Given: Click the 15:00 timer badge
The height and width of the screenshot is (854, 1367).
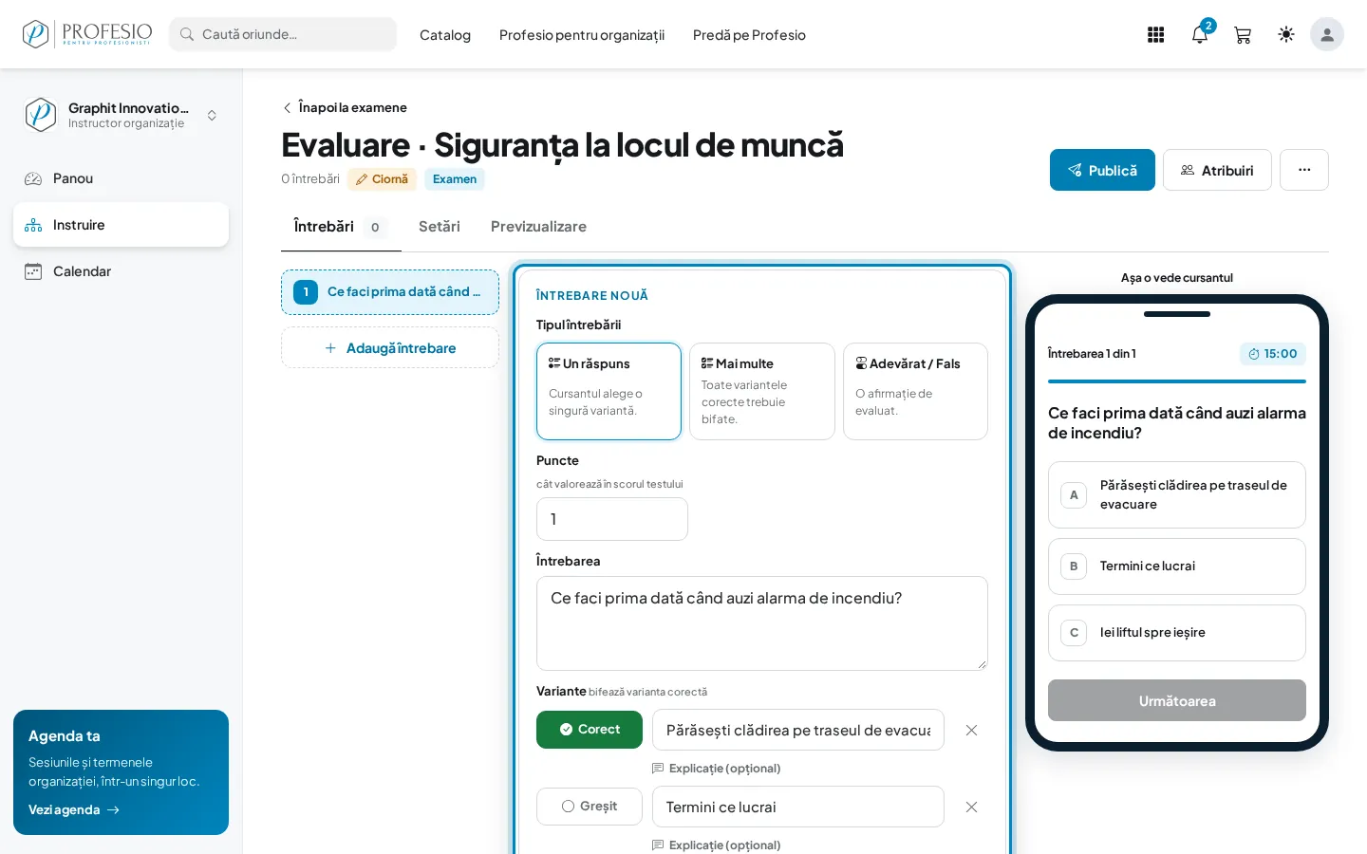Looking at the screenshot, I should point(1272,354).
